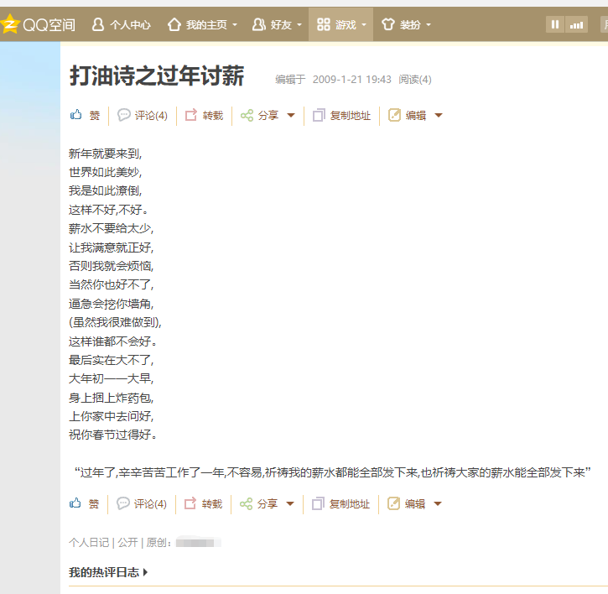Click the volume bars indicator
This screenshot has height=594, width=608.
pyautogui.click(x=577, y=24)
